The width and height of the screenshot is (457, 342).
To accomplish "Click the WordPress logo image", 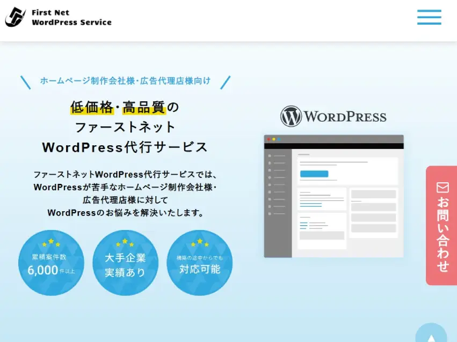I will click(x=333, y=116).
